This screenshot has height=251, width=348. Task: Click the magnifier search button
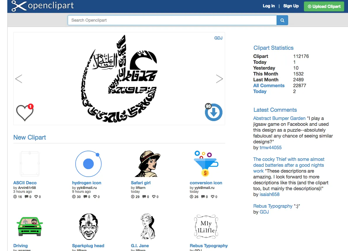[282, 20]
